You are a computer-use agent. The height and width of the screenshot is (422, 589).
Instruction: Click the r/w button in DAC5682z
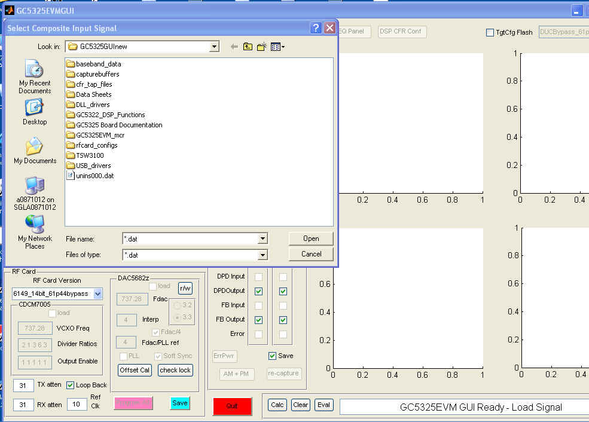coord(185,288)
